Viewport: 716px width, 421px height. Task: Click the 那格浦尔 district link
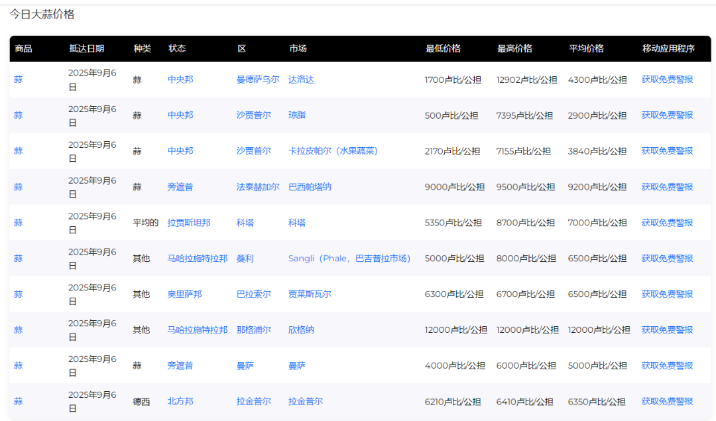click(x=253, y=330)
